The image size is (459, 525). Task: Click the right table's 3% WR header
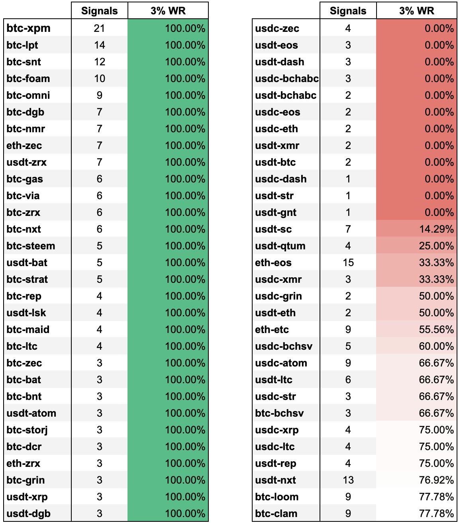[x=416, y=11]
